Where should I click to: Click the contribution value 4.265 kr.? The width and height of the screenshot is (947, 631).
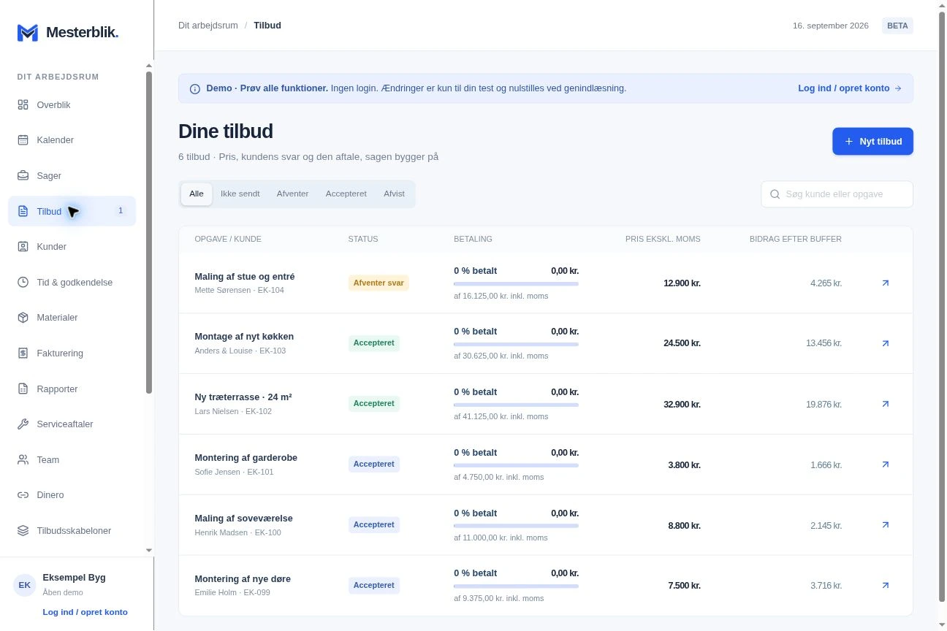[x=826, y=283]
